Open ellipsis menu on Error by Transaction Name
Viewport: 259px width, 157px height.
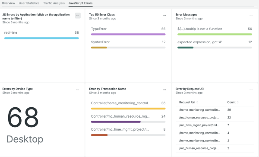(164, 90)
